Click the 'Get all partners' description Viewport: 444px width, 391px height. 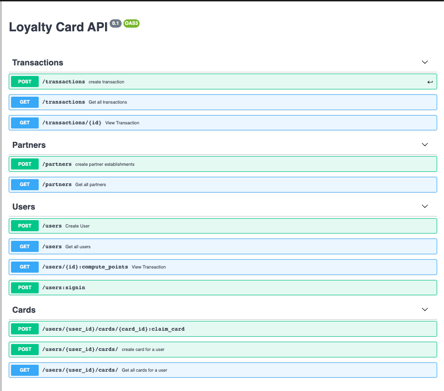click(x=91, y=185)
